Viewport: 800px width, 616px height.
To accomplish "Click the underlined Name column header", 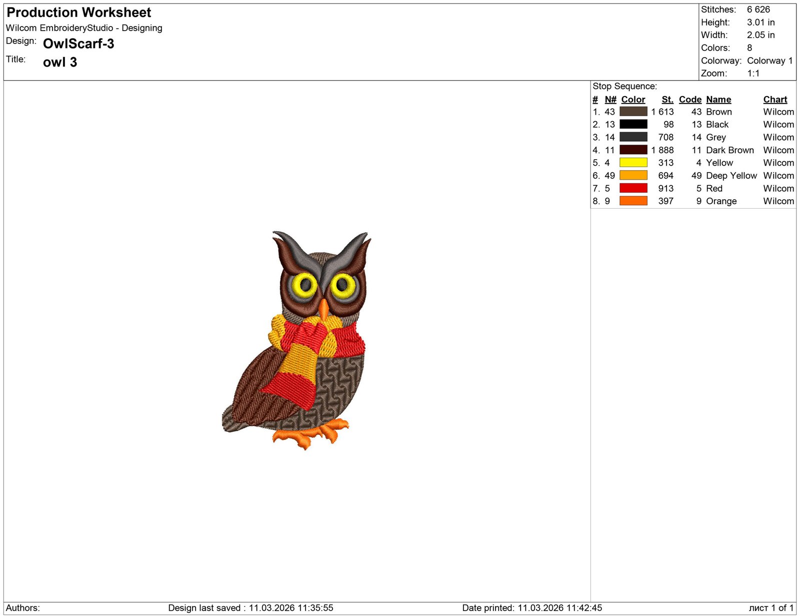I will [x=718, y=100].
